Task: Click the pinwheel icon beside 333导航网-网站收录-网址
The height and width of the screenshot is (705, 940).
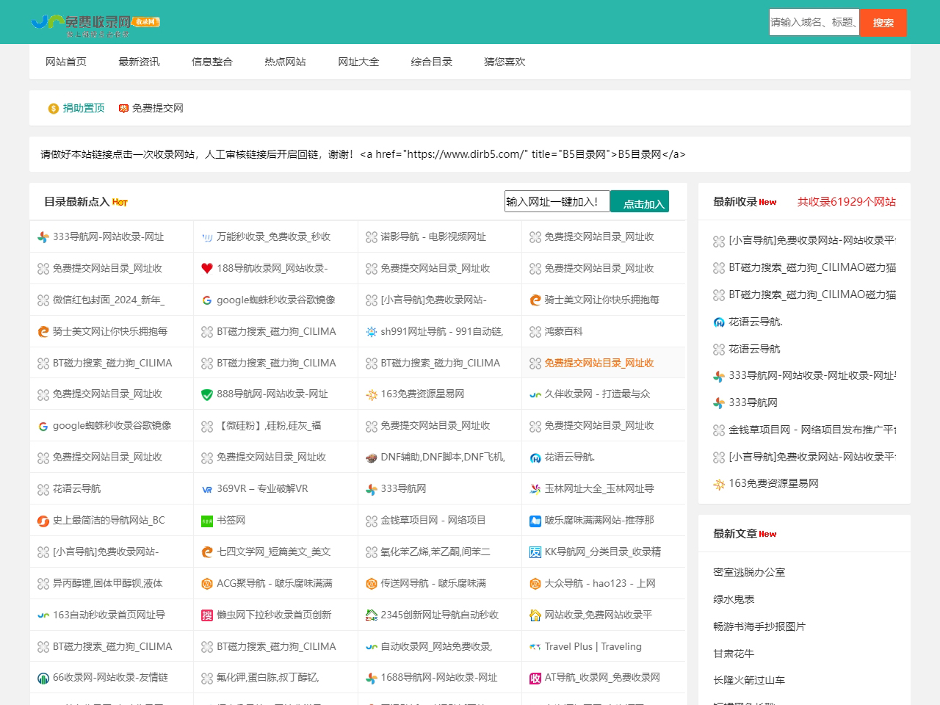Action: 43,237
